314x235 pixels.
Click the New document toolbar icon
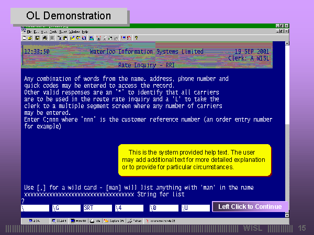(25, 38)
